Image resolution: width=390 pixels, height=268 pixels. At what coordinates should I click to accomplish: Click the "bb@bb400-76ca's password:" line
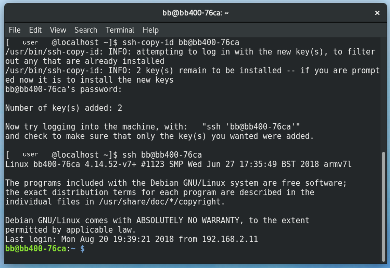click(x=63, y=89)
